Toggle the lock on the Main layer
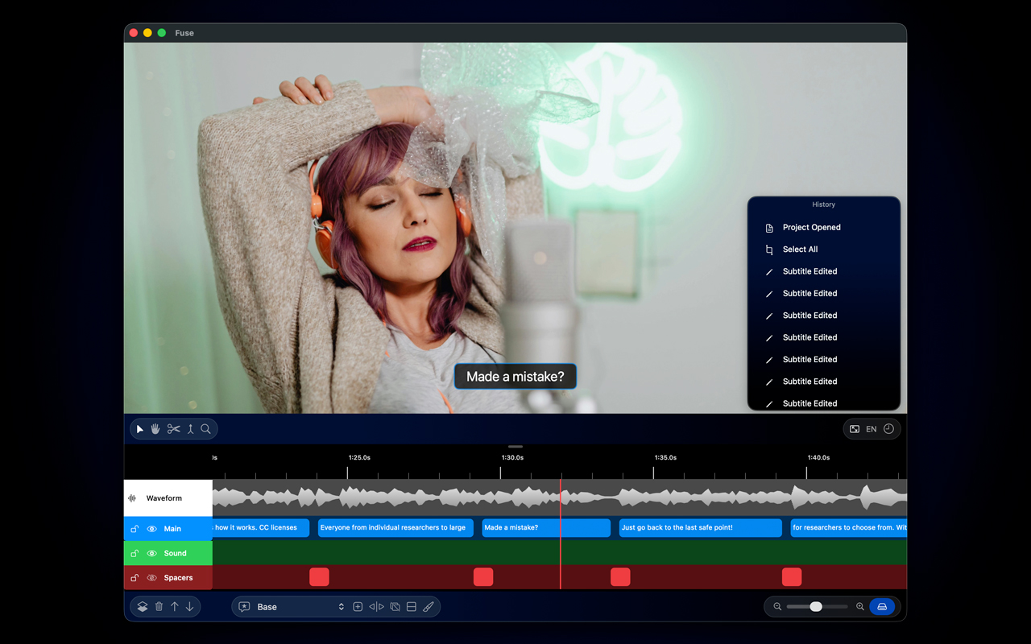The width and height of the screenshot is (1031, 644). coord(135,529)
